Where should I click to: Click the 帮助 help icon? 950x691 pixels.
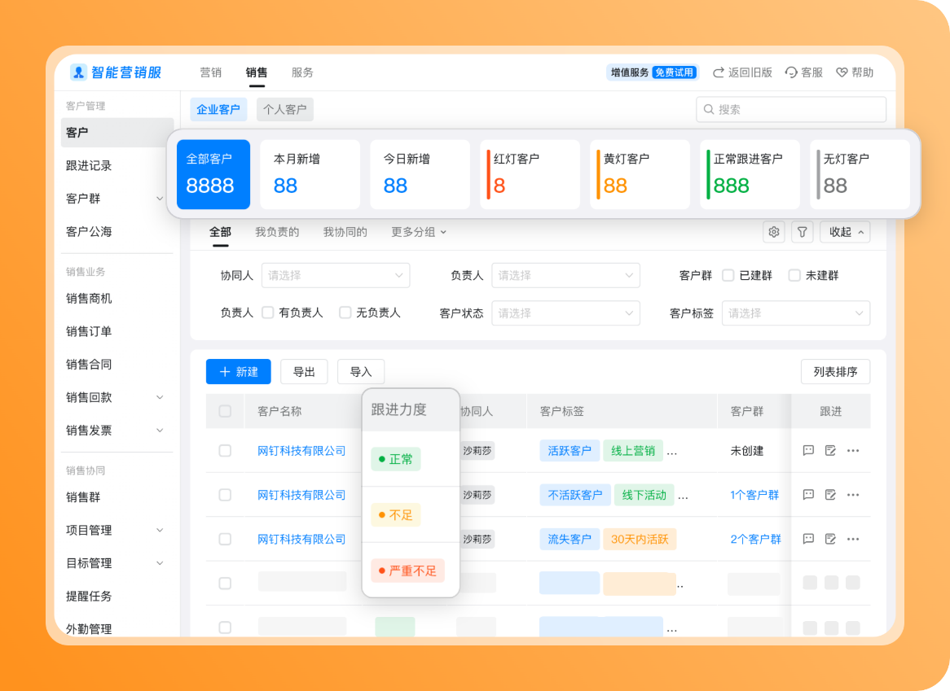coord(842,72)
